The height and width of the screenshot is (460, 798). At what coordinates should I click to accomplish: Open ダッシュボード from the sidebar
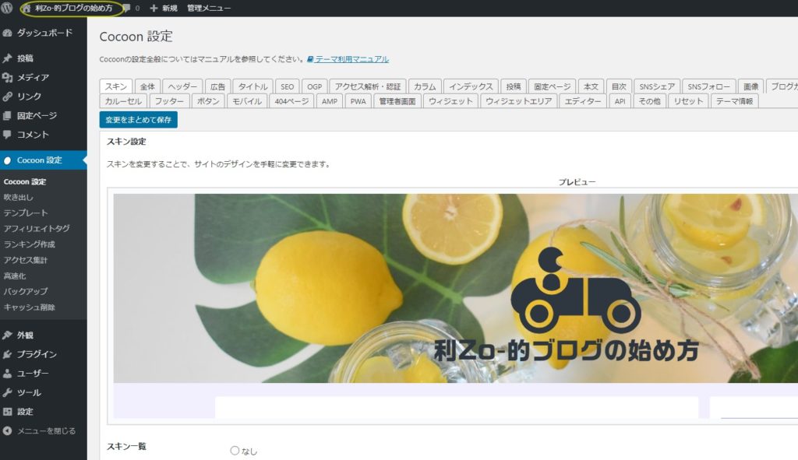click(44, 33)
